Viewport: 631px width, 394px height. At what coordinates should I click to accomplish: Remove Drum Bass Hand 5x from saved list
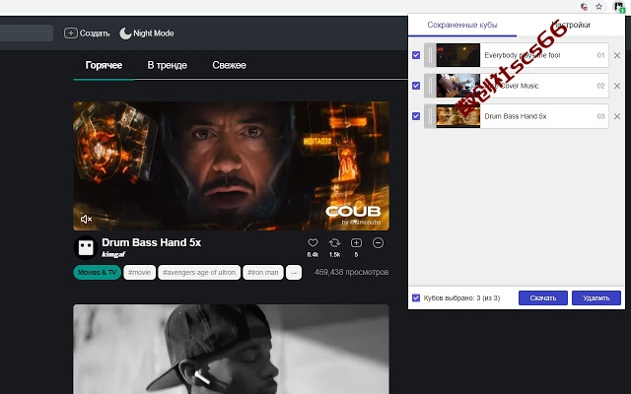point(617,116)
